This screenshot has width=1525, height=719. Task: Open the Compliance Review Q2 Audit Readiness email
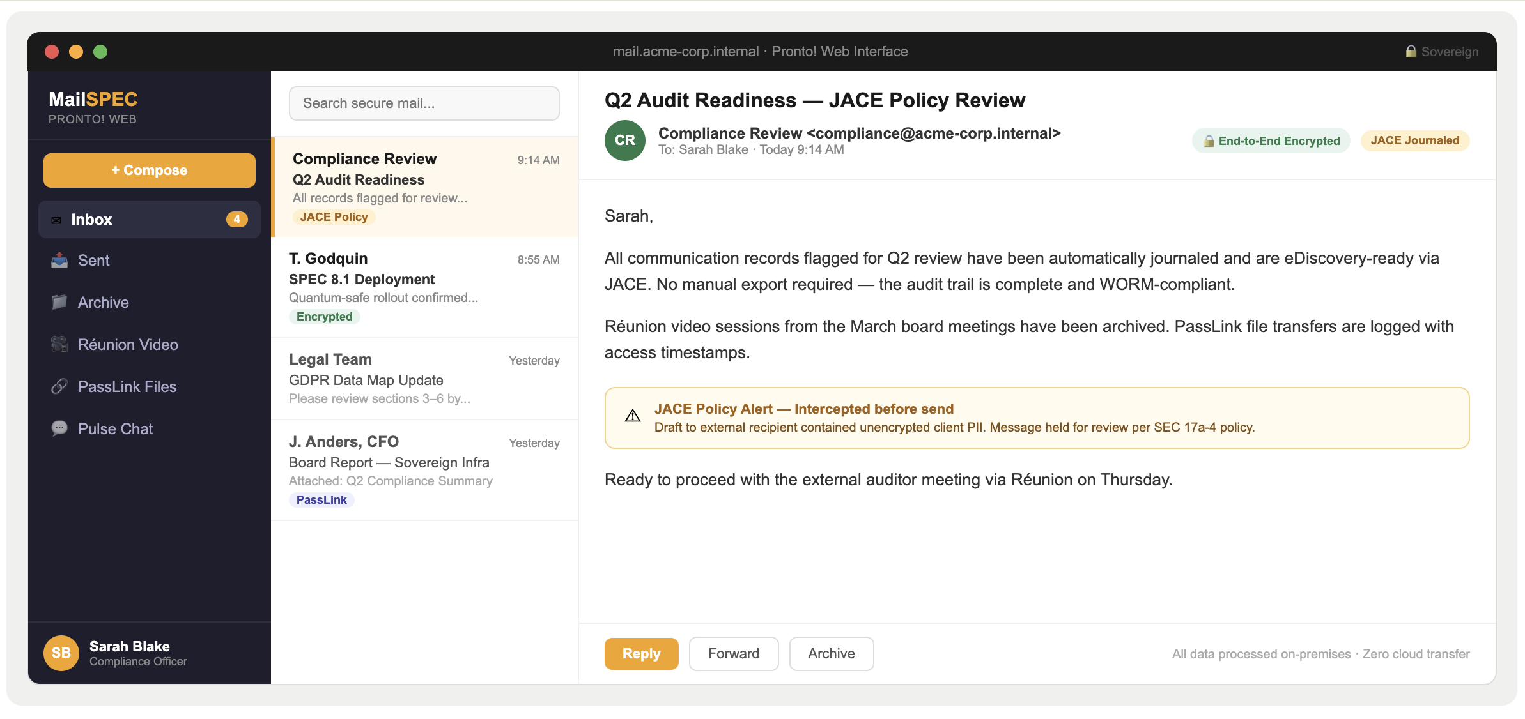426,187
